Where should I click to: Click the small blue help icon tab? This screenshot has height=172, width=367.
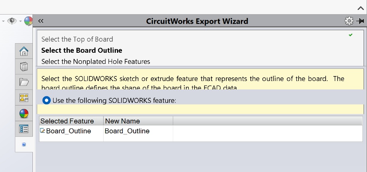click(24, 145)
